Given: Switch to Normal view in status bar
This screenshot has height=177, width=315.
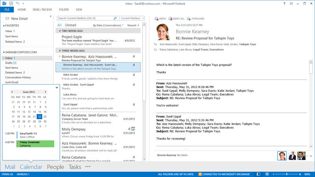Looking at the screenshot, I should pyautogui.click(x=259, y=173).
